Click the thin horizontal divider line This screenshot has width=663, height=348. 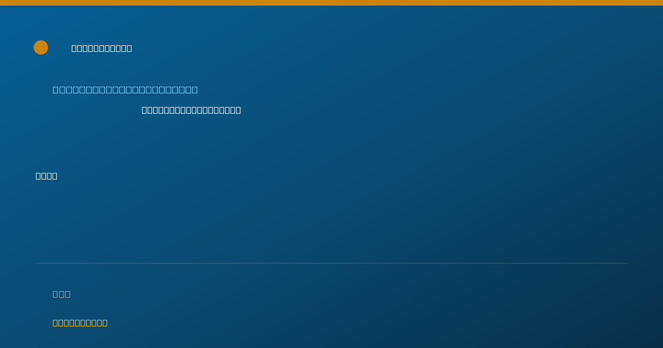coord(331,263)
